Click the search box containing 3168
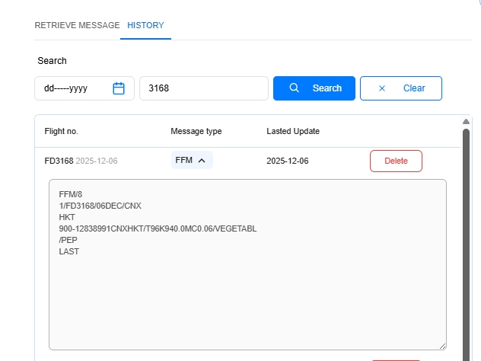Viewport: 481px width, 361px height. click(203, 88)
